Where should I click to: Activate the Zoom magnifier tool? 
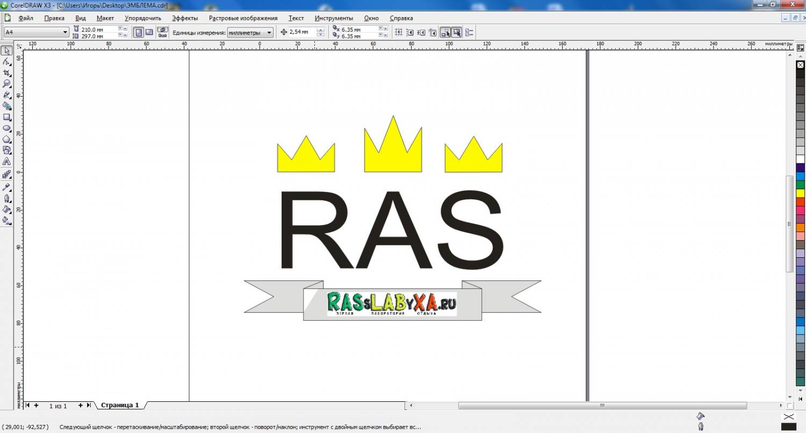pyautogui.click(x=7, y=84)
